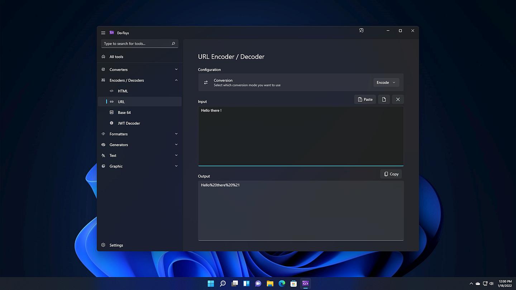Expand the Text section chevron
The image size is (516, 290).
(176, 155)
